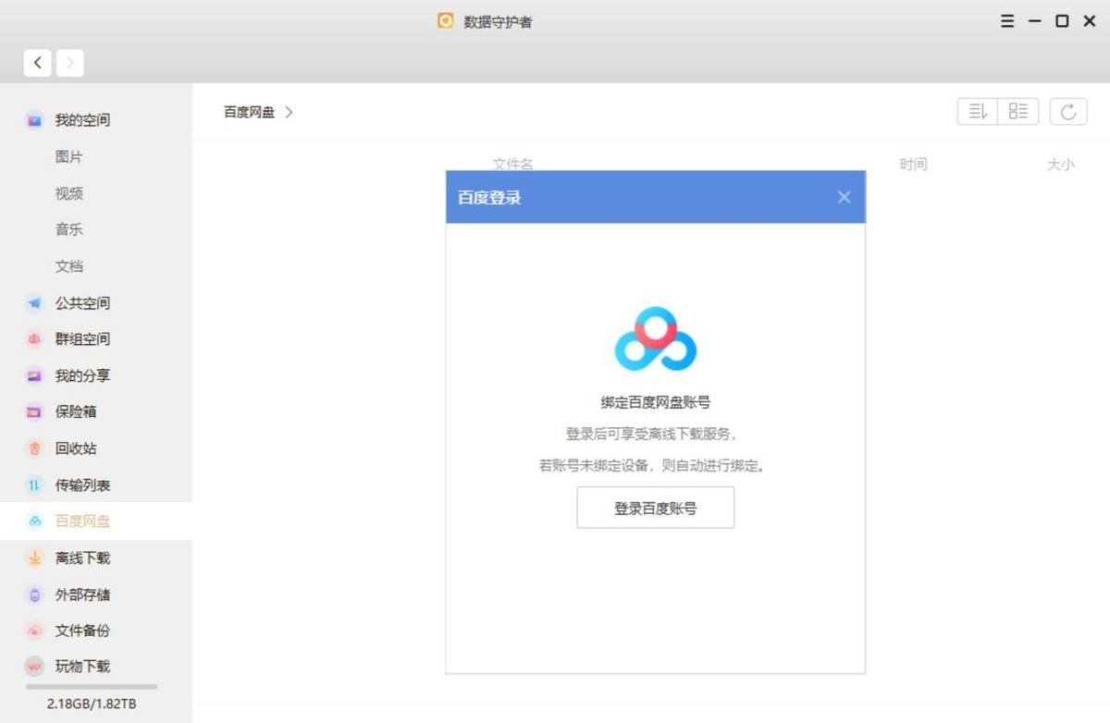Select 图片 under 我的空间
Screen dimensions: 1110x723
68,157
